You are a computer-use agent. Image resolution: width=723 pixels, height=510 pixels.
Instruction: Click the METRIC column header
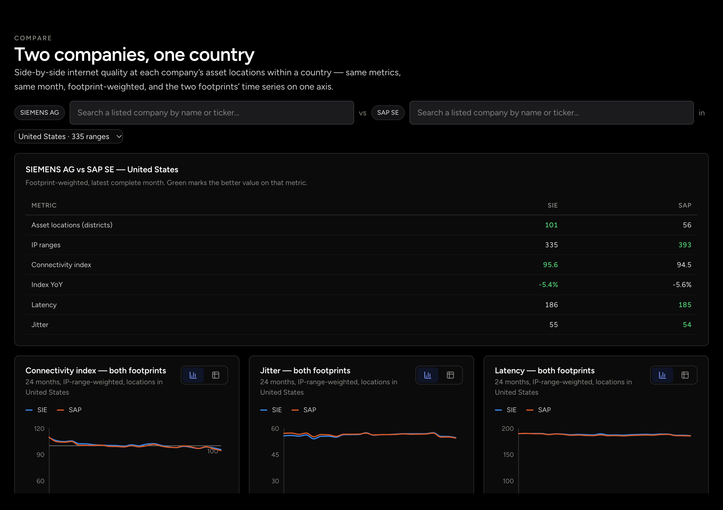coord(44,205)
